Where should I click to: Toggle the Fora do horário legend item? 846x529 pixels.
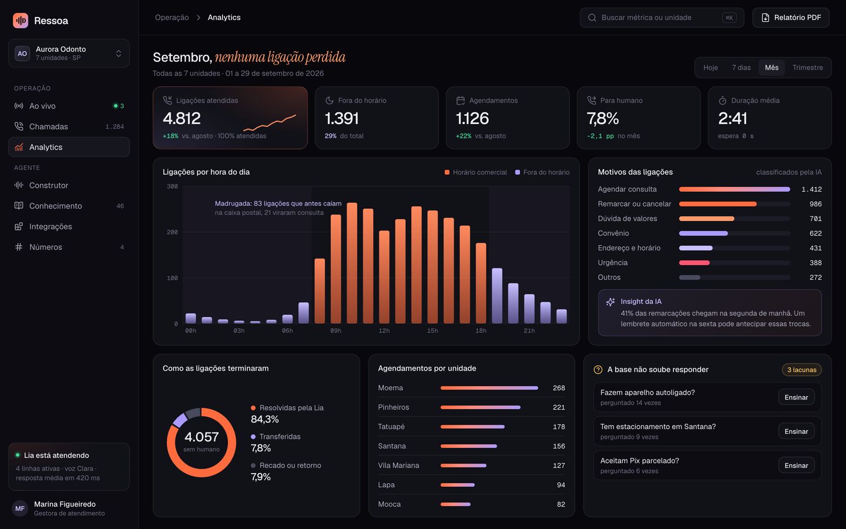tap(542, 172)
